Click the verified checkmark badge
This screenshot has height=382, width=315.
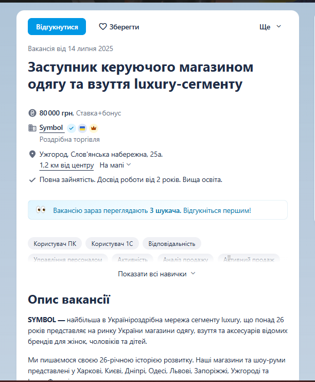point(72,128)
